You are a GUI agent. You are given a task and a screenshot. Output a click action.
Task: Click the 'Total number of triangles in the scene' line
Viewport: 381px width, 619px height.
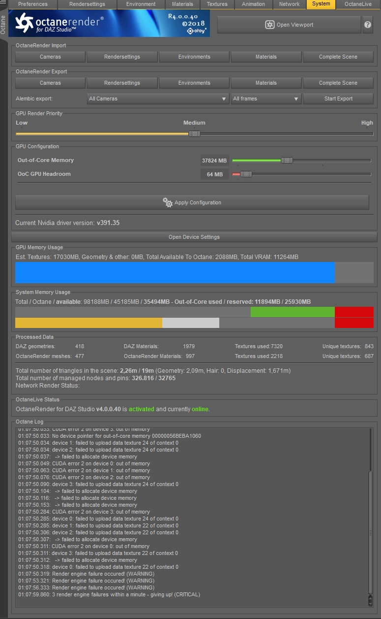click(x=153, y=370)
